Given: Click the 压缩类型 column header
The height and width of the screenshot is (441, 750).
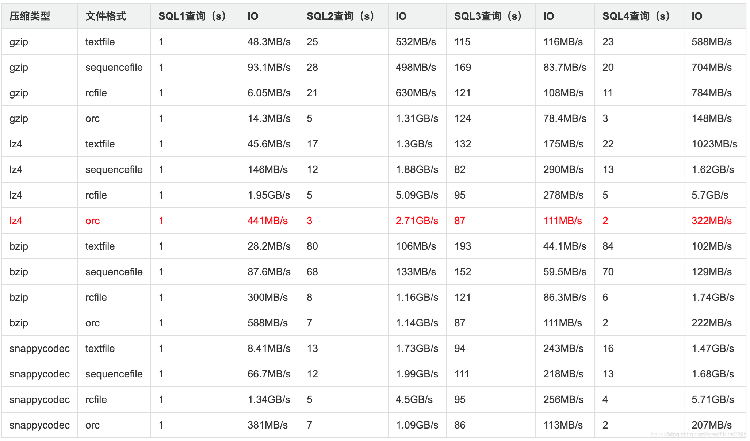Looking at the screenshot, I should pos(30,16).
